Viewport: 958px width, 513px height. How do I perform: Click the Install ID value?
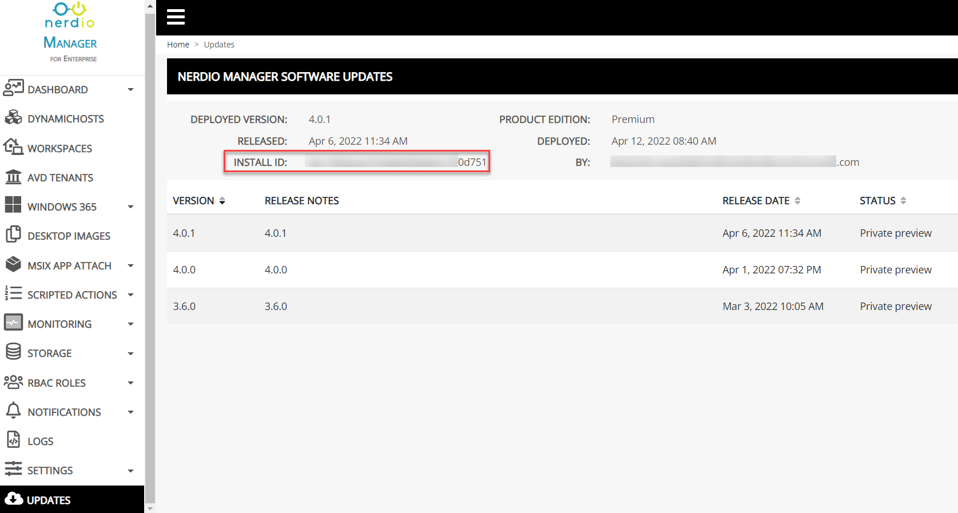(x=396, y=162)
